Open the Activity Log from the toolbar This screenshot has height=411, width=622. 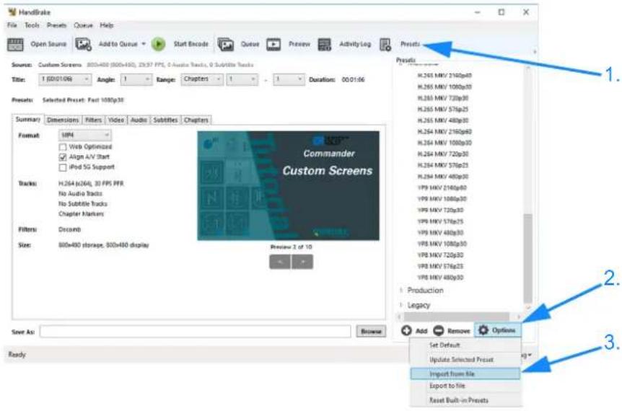(344, 44)
